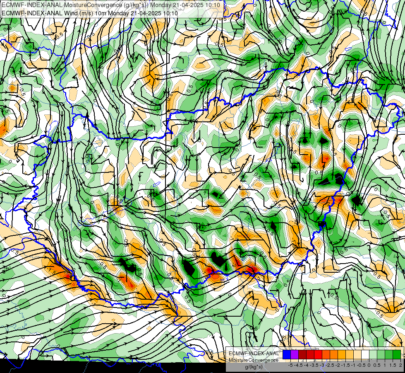Click the MoistureConvergence title line at top
The height and width of the screenshot is (373, 405).
coord(111,5)
